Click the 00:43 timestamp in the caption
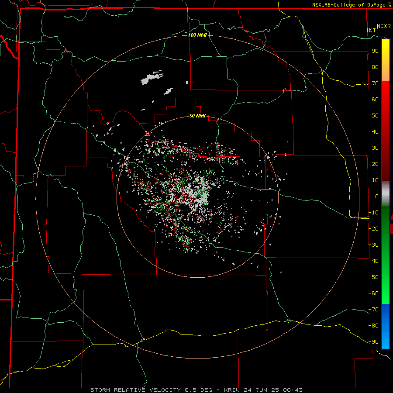 [x=293, y=390]
